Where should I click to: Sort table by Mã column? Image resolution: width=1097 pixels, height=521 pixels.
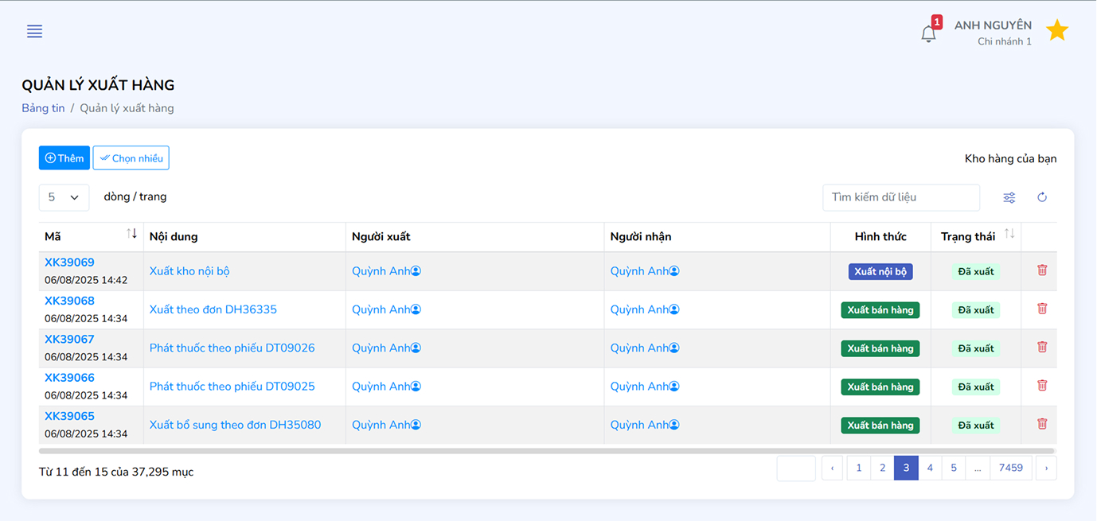coord(132,234)
